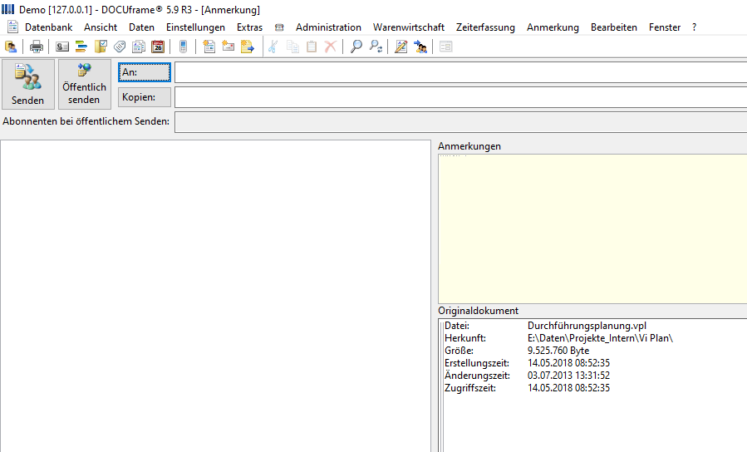Screen dimensions: 747x452
Task: Click the Größe: label
Action: tap(459, 351)
